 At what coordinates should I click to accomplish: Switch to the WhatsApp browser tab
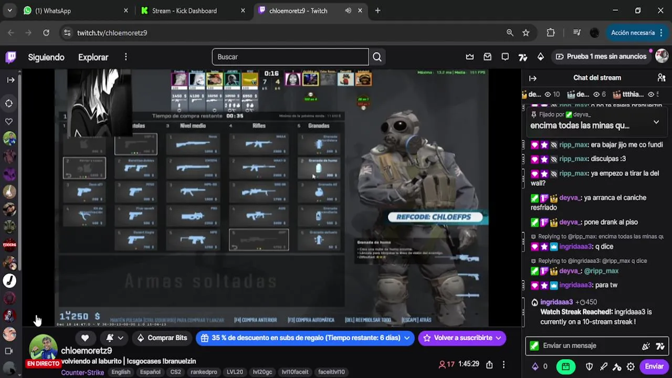pos(76,10)
